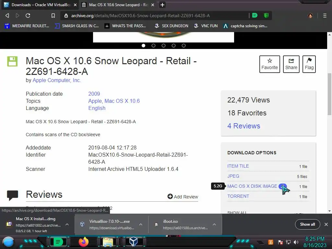
Task: Switch to Downloads – Oracle VM VirtualBox tab
Action: (40, 5)
